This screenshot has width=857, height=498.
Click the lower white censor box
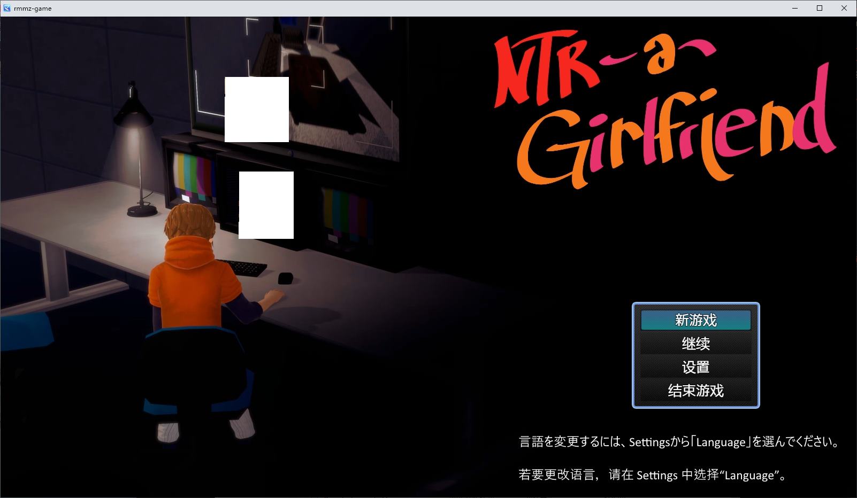[x=266, y=205]
